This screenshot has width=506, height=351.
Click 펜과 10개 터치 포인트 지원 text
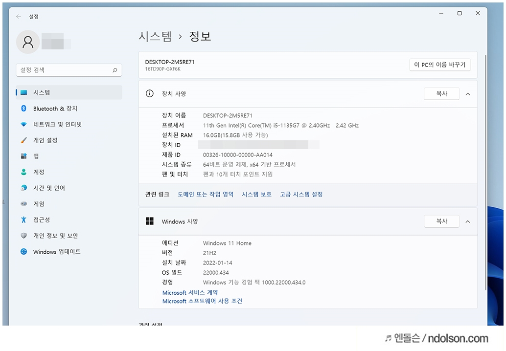click(237, 174)
